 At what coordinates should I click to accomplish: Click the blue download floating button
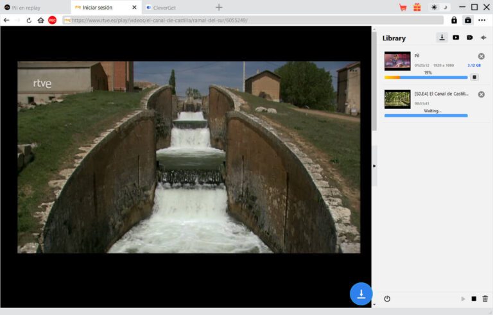coord(361,293)
